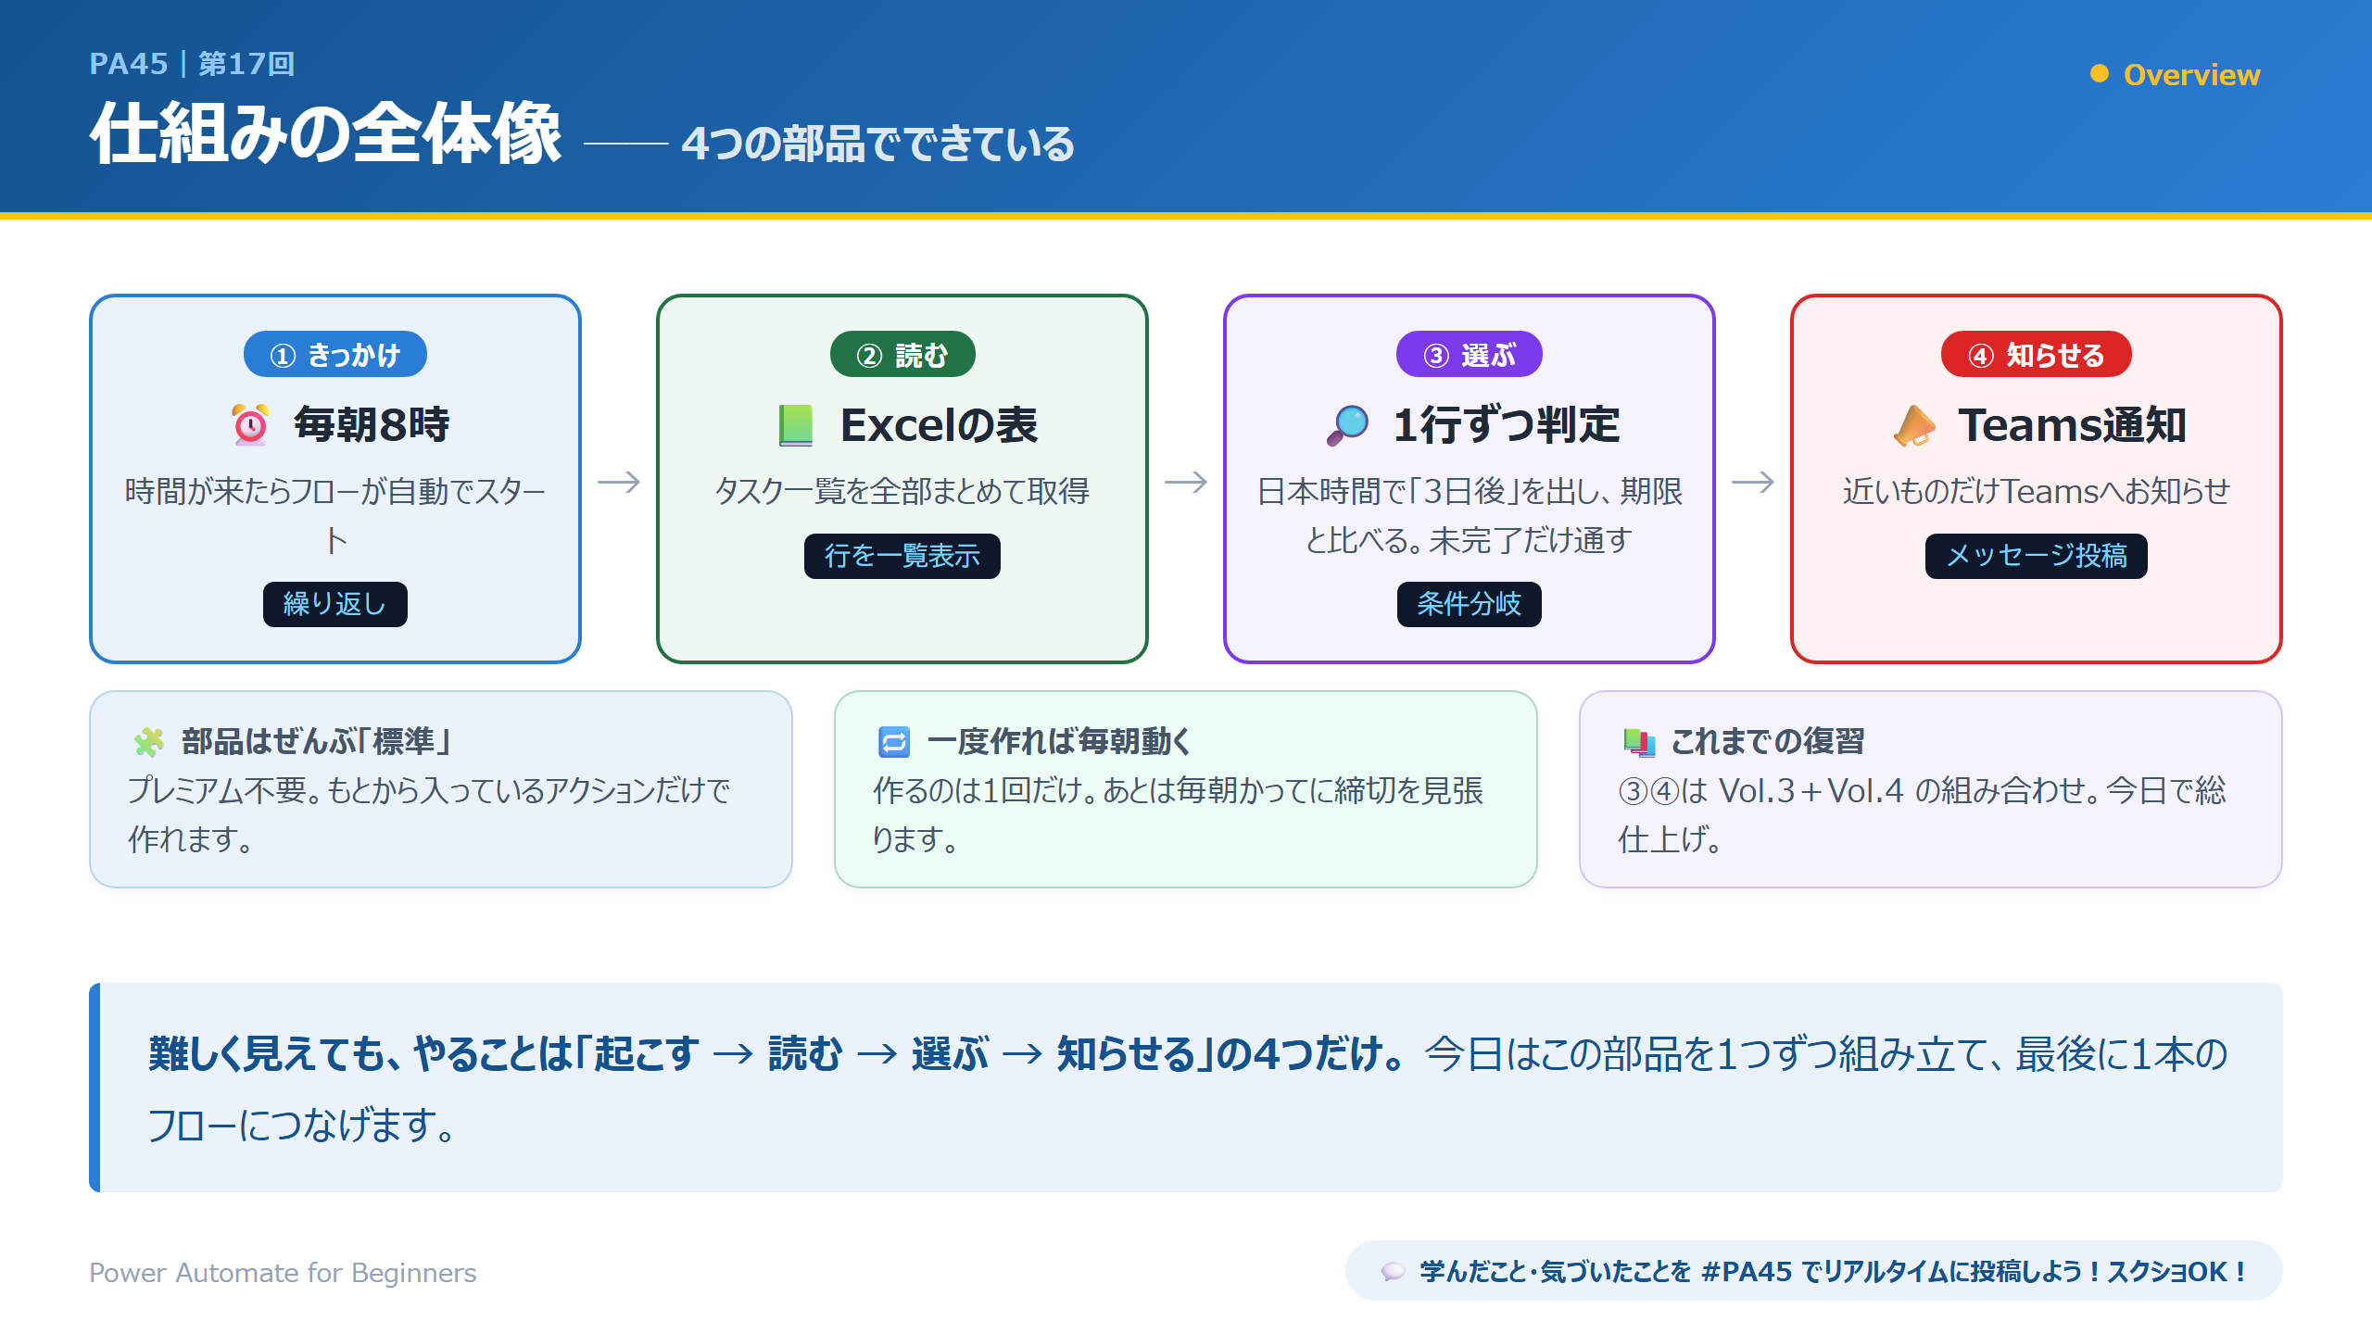Click the text タスク一覧を全部まとめて取得
The height and width of the screenshot is (1334, 2372).
tap(902, 491)
